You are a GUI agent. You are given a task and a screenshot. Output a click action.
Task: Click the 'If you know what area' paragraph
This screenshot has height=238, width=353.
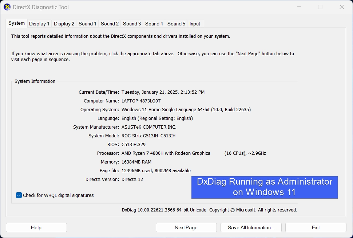coord(152,56)
